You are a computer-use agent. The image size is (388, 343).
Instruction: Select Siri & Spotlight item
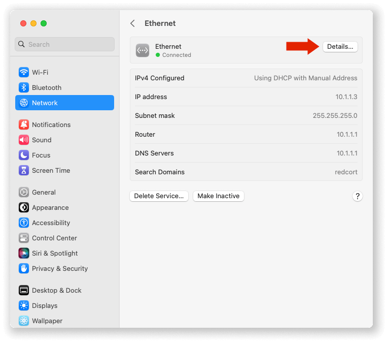[x=64, y=253]
